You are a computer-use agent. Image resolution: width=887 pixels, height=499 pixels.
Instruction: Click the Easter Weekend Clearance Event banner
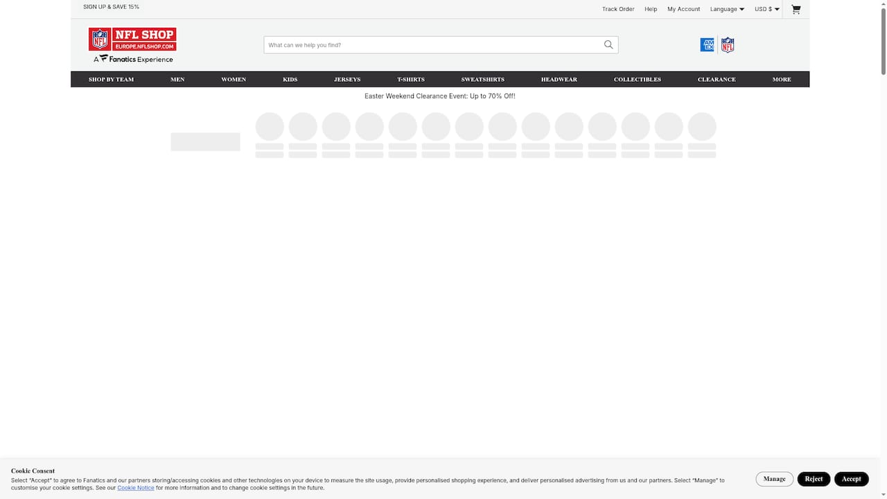(x=440, y=96)
